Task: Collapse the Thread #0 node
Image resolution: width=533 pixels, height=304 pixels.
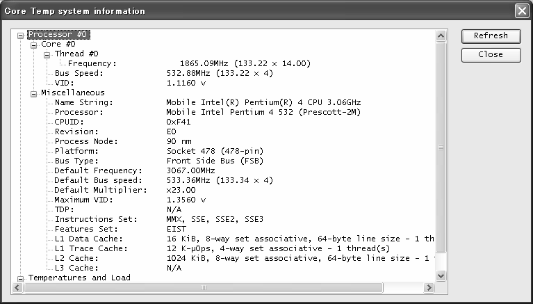Action: pyautogui.click(x=47, y=55)
